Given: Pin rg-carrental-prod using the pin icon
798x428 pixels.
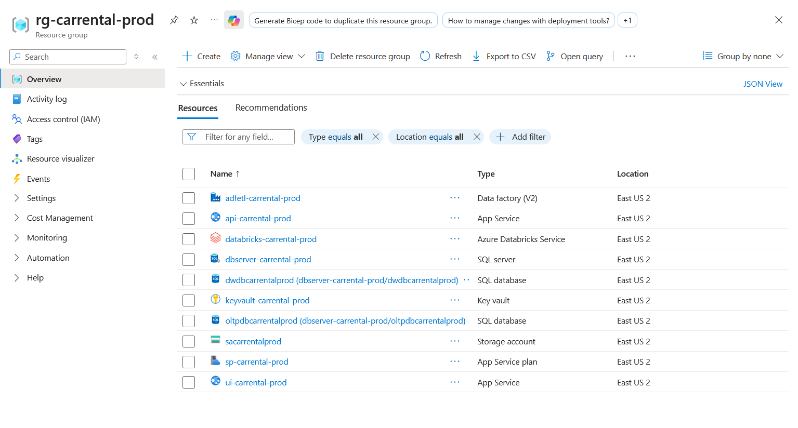Looking at the screenshot, I should click(174, 19).
